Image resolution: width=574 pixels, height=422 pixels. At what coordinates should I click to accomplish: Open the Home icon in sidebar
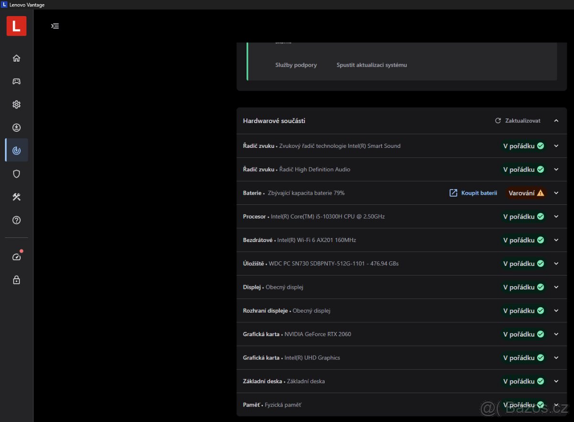[x=16, y=58]
